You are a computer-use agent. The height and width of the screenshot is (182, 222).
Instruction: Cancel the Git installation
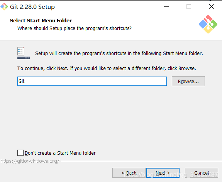coord(202,173)
